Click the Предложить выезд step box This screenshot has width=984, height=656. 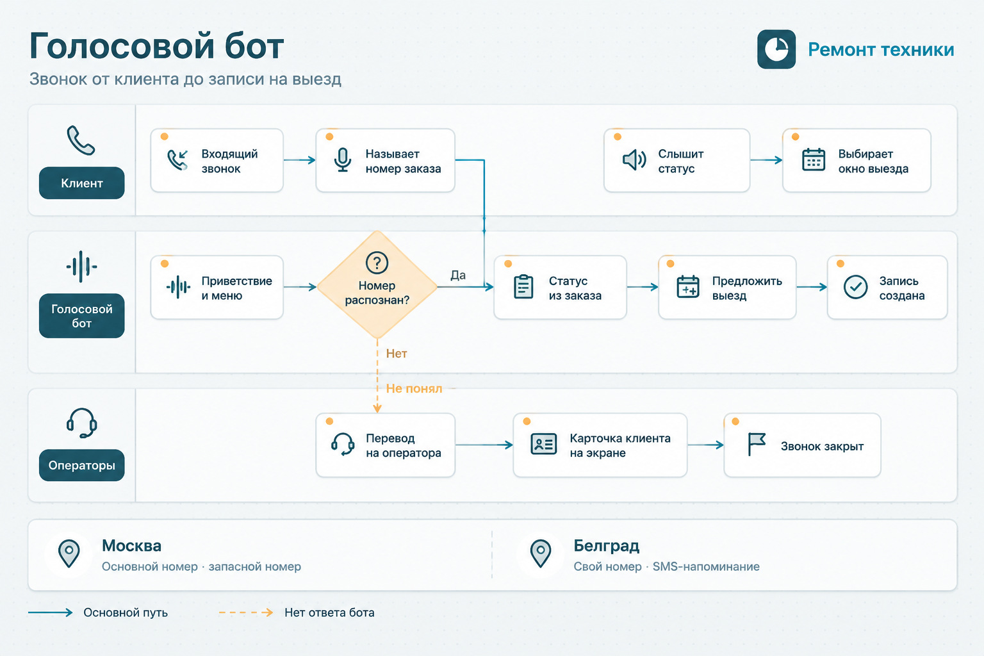point(727,287)
